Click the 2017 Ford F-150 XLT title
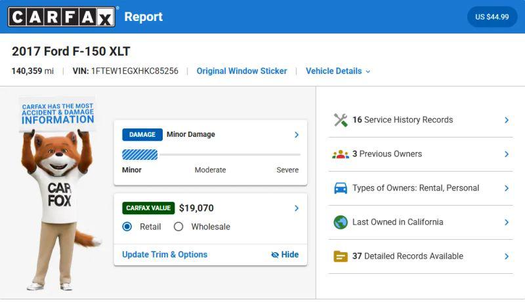525x302 pixels. [71, 52]
